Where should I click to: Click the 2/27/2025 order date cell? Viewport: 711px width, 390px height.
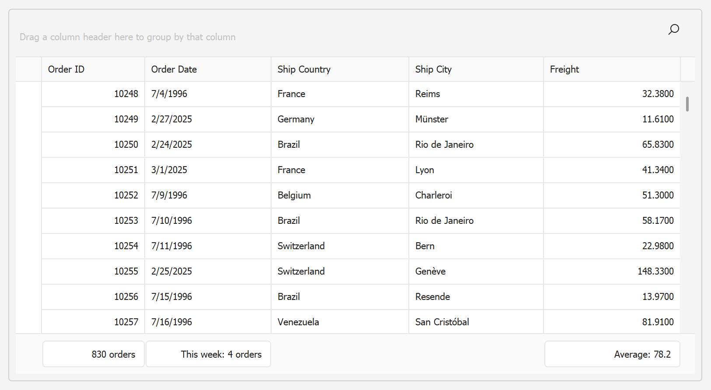pos(207,119)
